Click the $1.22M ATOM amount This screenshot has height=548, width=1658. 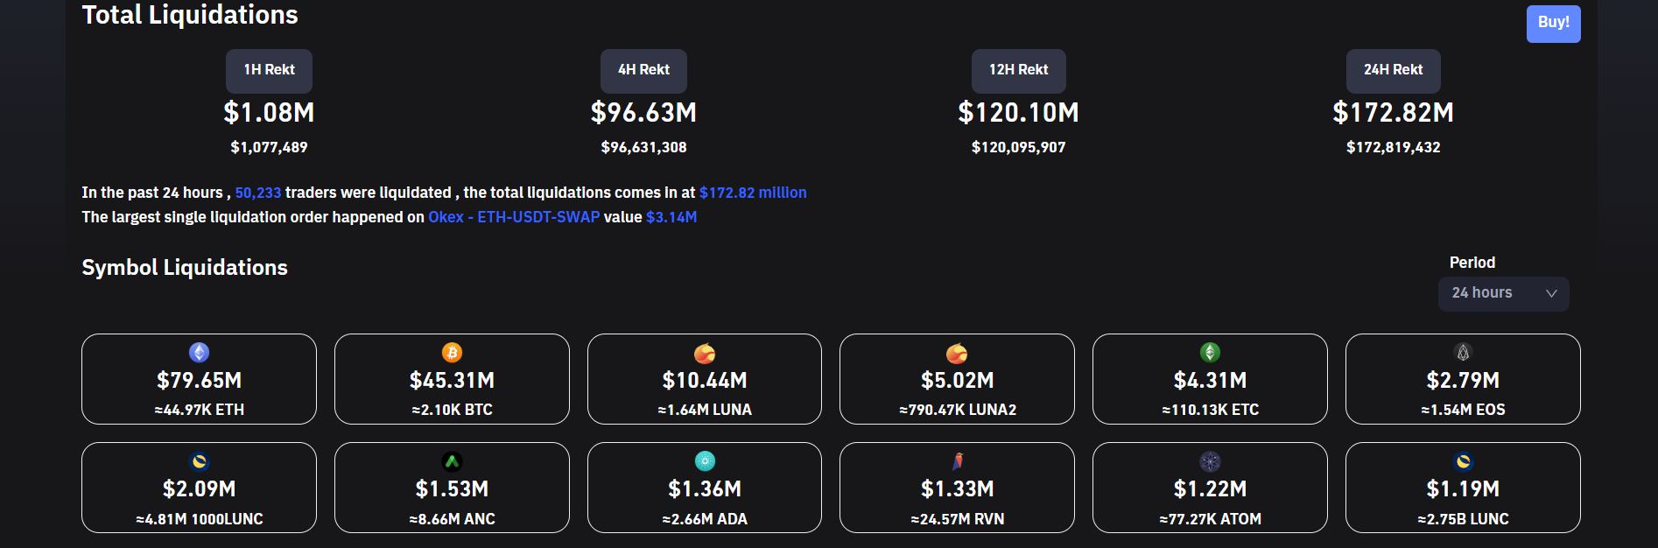coord(1210,489)
